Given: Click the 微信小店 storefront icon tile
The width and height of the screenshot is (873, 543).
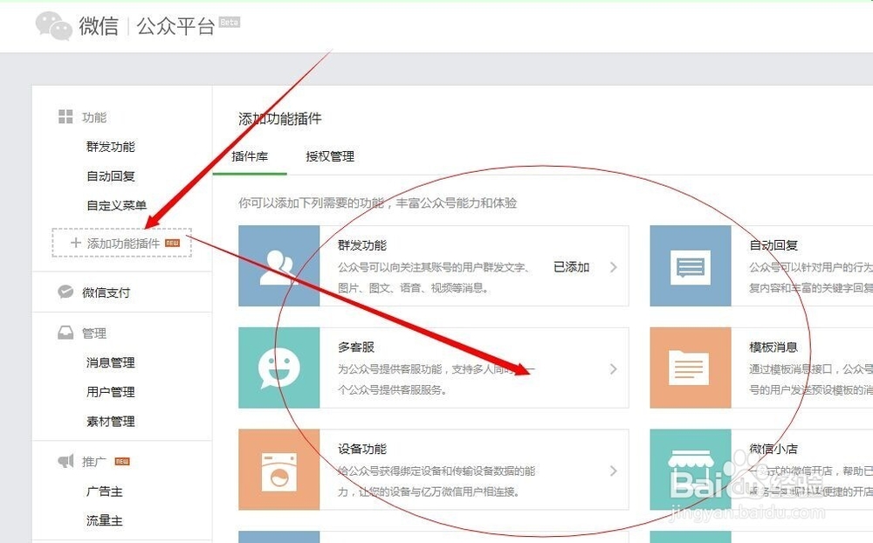Looking at the screenshot, I should coord(691,470).
